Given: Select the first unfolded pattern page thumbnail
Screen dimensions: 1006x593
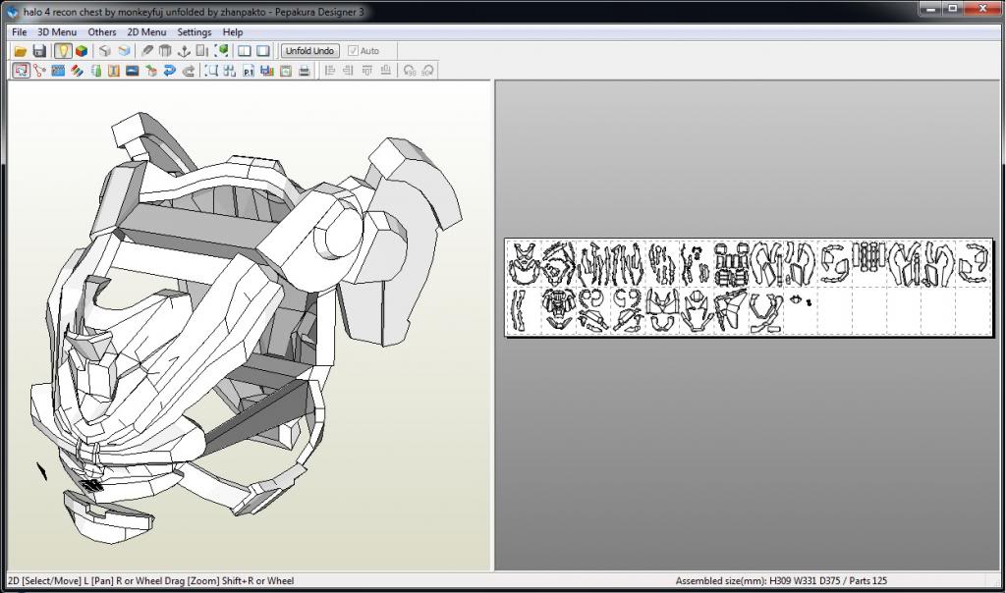Looking at the screenshot, I should tap(524, 263).
